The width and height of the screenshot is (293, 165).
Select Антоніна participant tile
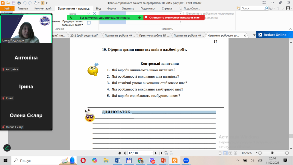pos(26,58)
